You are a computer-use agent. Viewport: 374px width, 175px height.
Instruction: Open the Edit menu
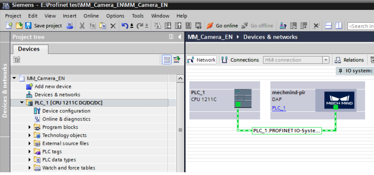33,16
